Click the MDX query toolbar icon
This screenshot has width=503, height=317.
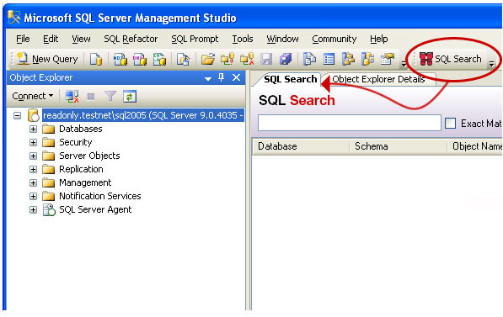click(x=120, y=59)
